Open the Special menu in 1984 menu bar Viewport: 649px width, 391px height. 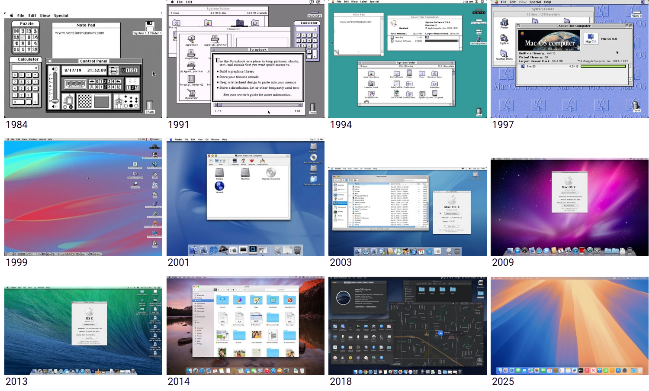pos(61,16)
